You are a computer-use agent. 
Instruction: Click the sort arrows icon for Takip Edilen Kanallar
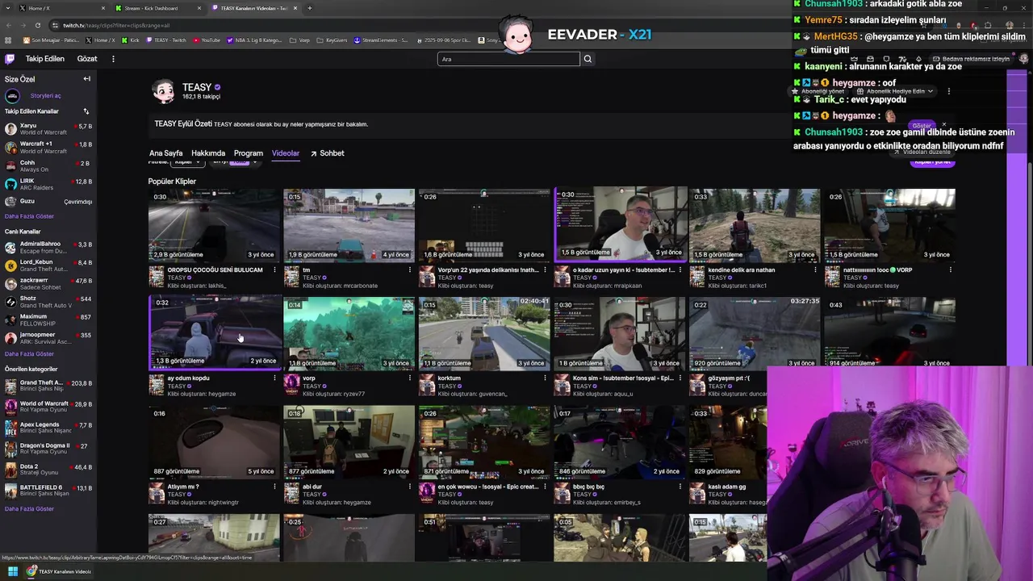86,111
